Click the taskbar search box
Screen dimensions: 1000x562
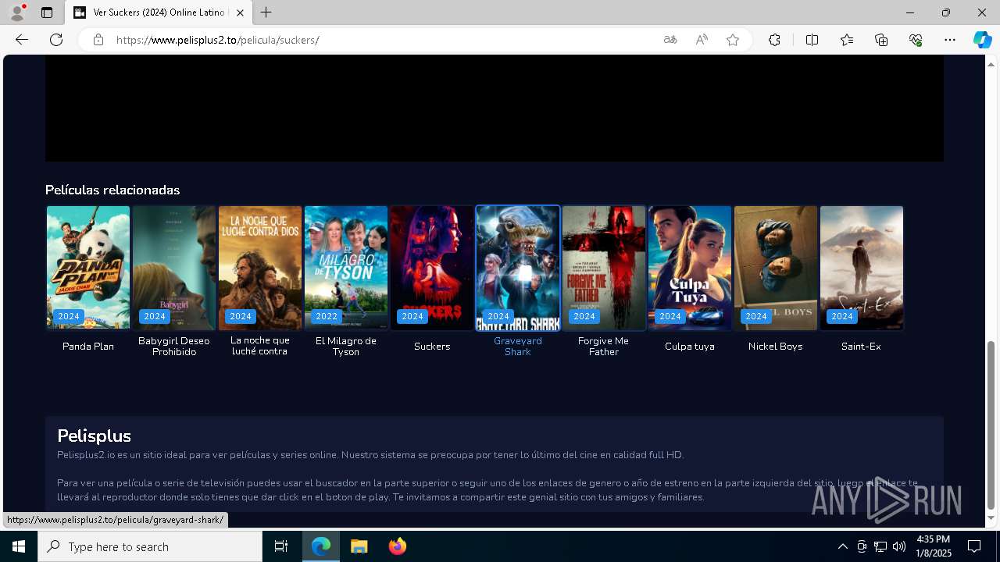point(150,546)
